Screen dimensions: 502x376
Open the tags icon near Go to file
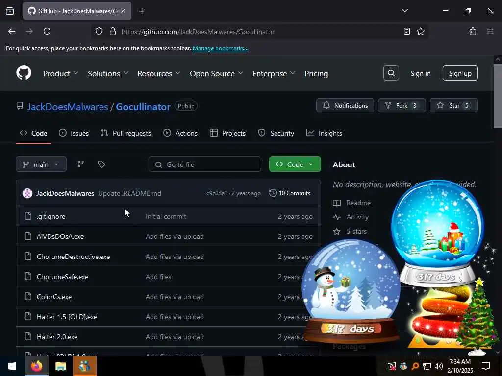pos(101,164)
